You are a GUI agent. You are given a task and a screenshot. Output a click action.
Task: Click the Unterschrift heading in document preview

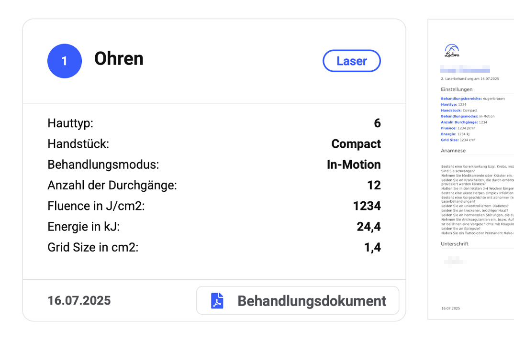click(x=455, y=244)
